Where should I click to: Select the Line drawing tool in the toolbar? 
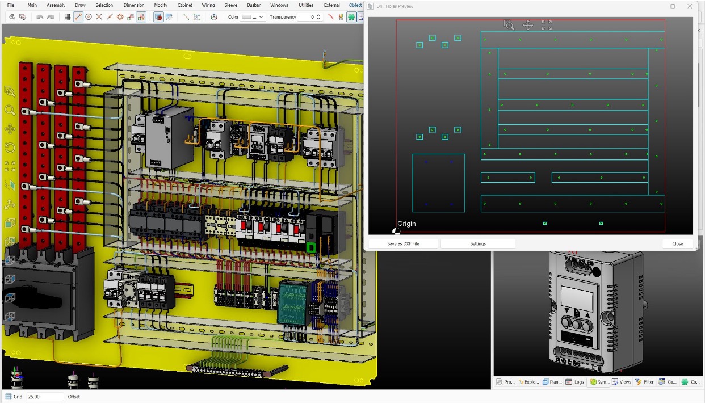tap(79, 17)
